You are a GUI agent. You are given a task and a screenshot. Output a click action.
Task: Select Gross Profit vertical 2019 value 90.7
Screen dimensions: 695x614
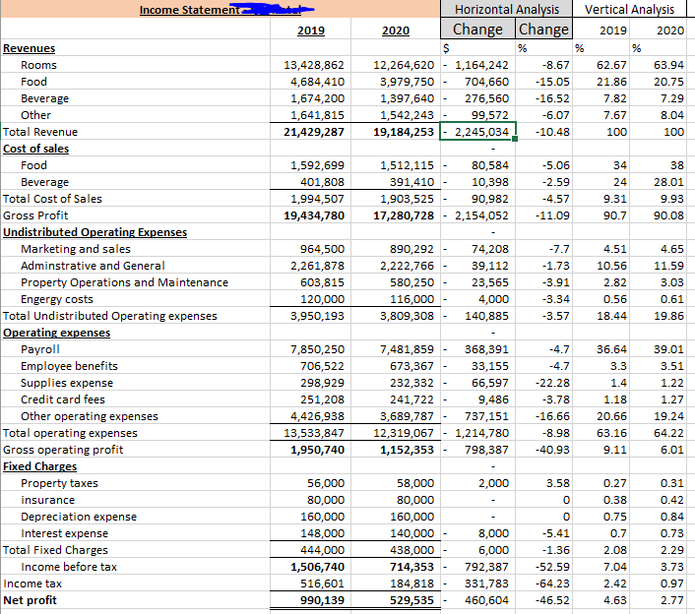[615, 215]
